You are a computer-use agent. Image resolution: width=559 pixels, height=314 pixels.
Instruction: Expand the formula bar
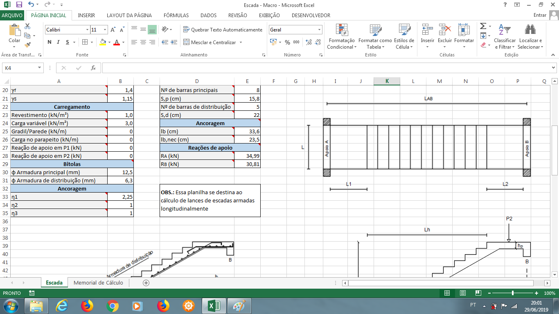[554, 68]
